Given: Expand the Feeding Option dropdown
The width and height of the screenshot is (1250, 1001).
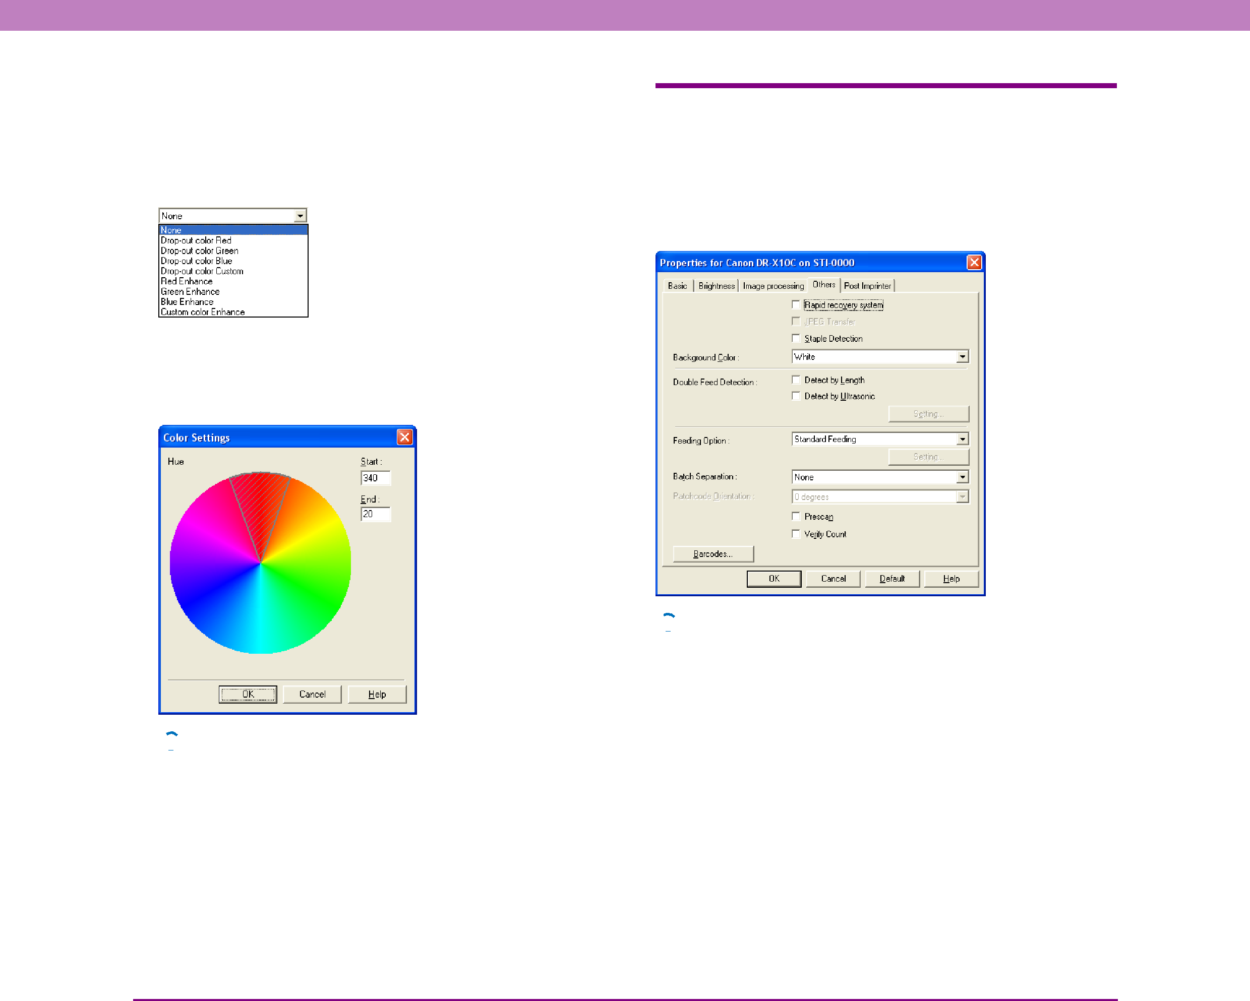Looking at the screenshot, I should tap(962, 439).
